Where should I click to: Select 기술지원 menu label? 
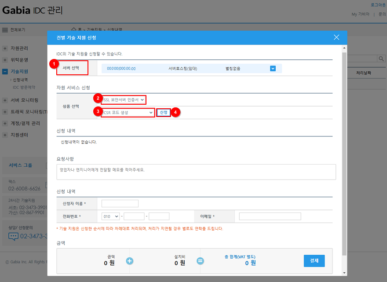19,72
